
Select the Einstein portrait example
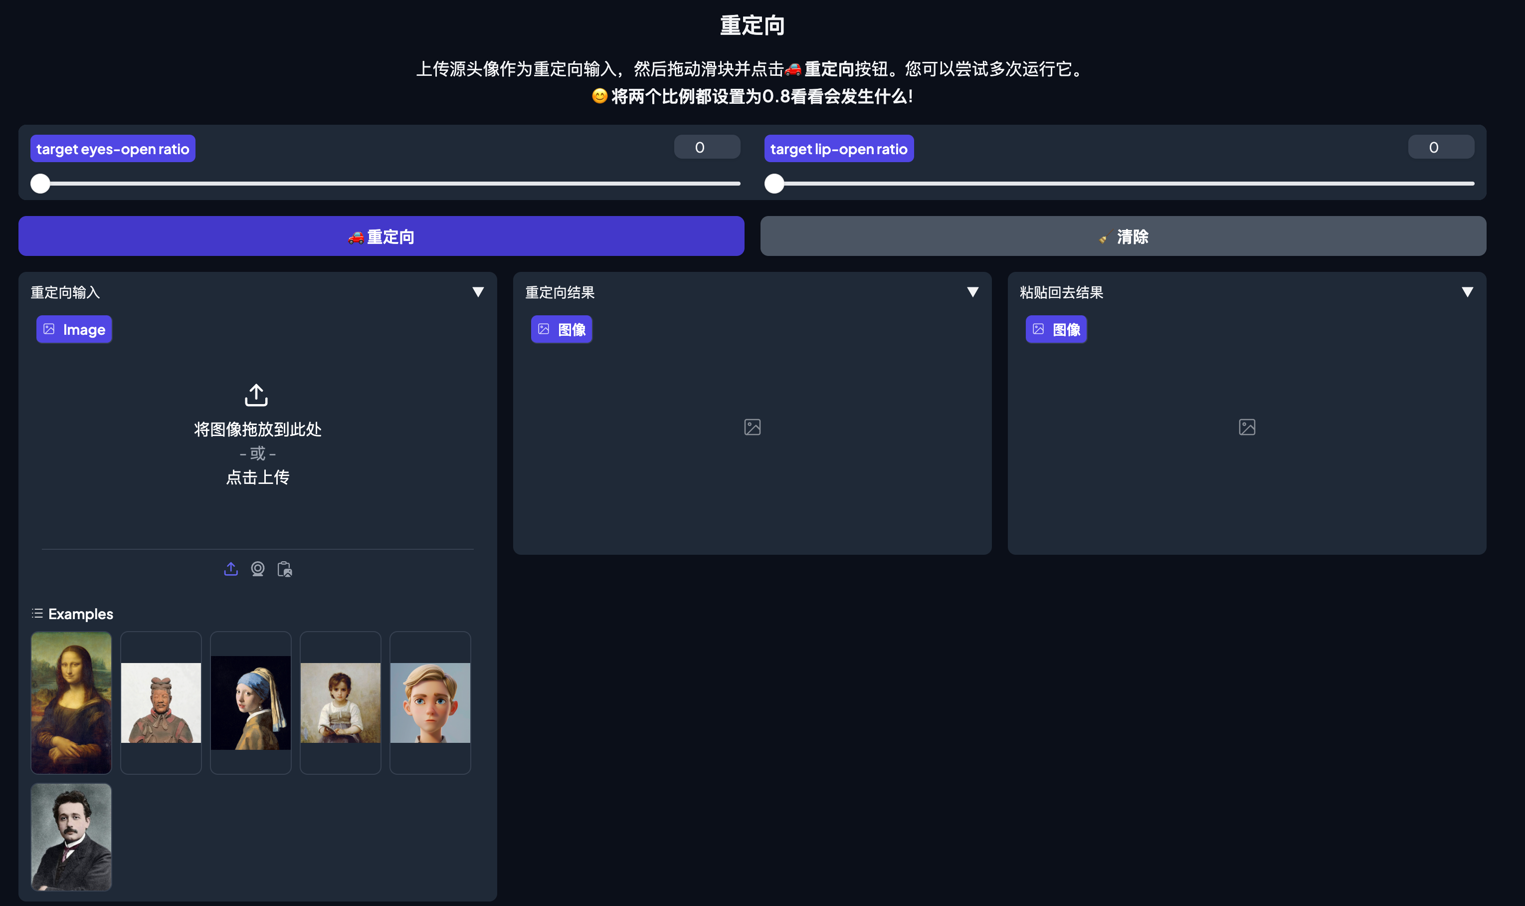click(x=71, y=837)
